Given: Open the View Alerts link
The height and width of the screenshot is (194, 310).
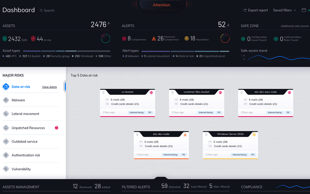Looking at the screenshot, I should (x=49, y=87).
